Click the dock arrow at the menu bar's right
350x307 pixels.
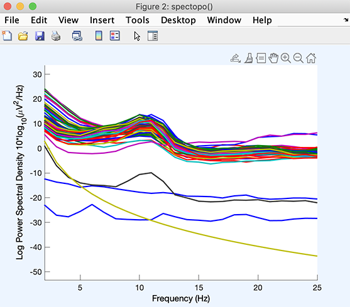346,20
